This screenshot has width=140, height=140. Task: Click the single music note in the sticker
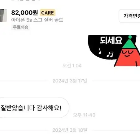coord(100,51)
